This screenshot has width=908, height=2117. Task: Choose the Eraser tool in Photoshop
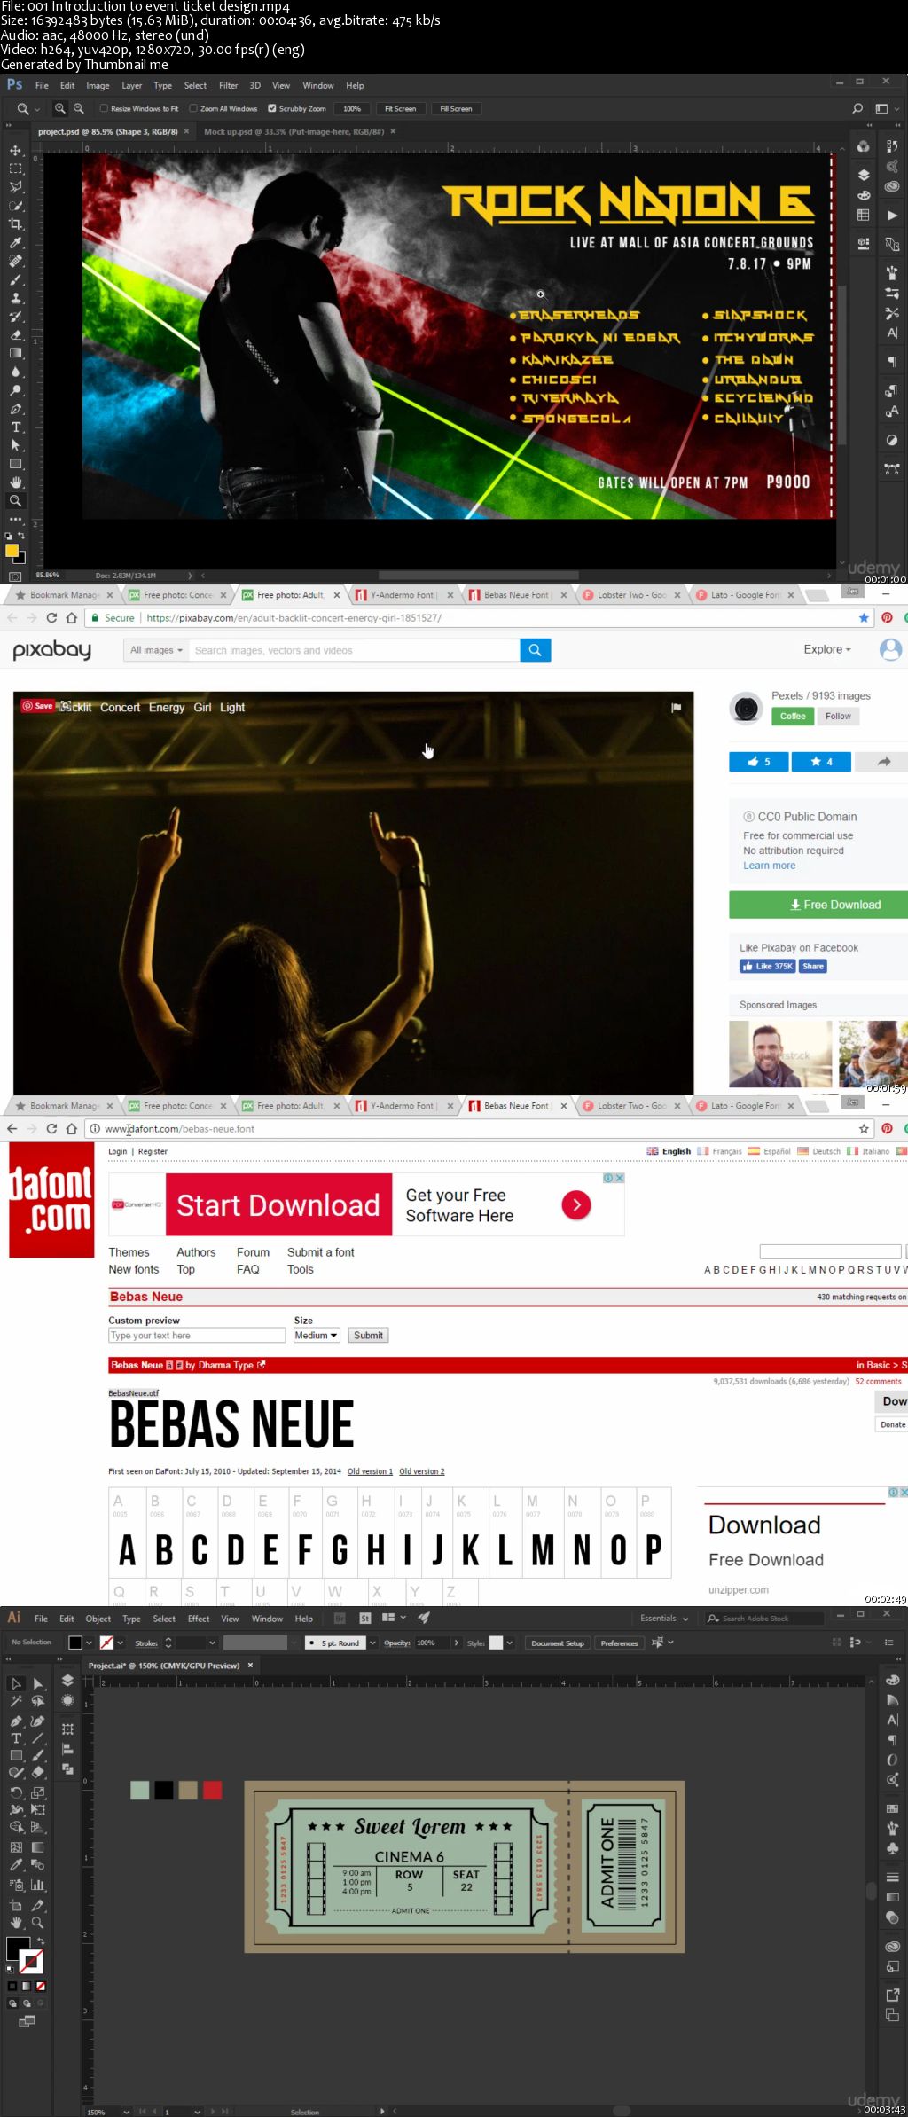(16, 335)
